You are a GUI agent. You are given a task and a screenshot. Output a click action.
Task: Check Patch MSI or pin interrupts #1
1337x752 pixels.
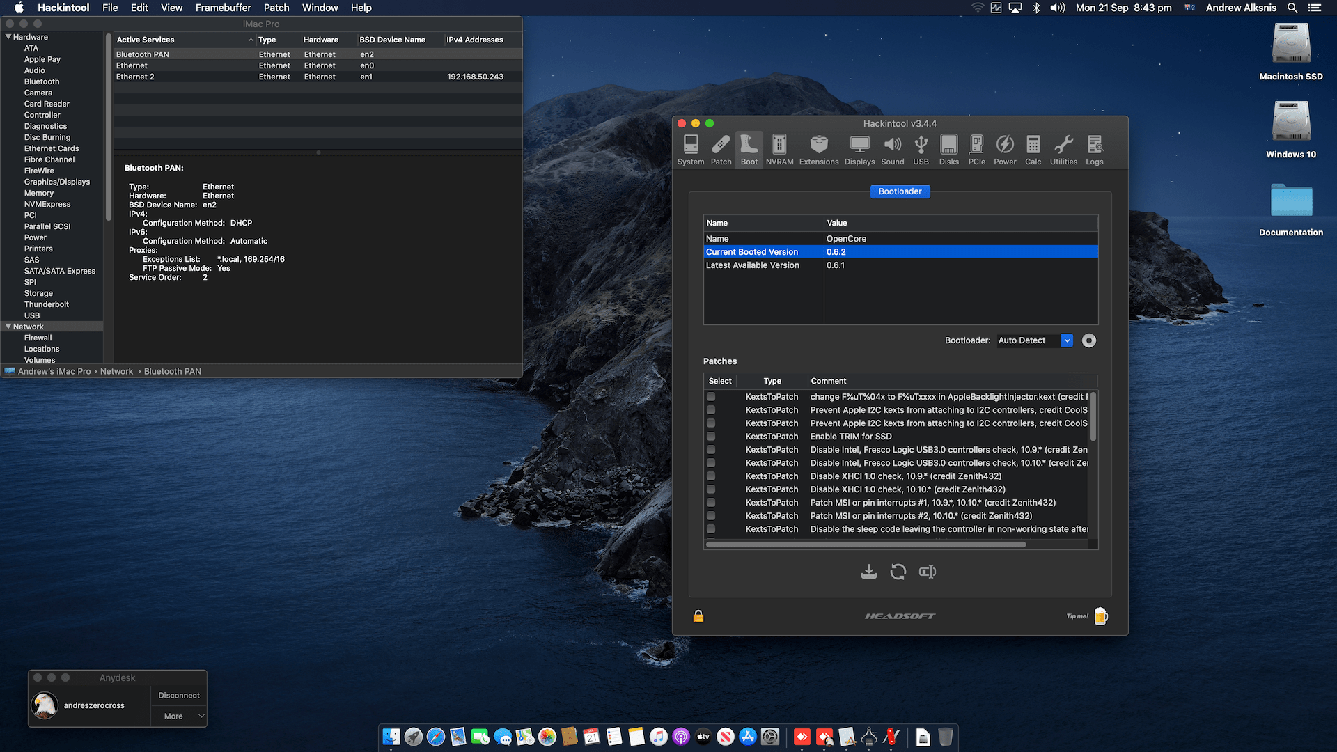(711, 503)
